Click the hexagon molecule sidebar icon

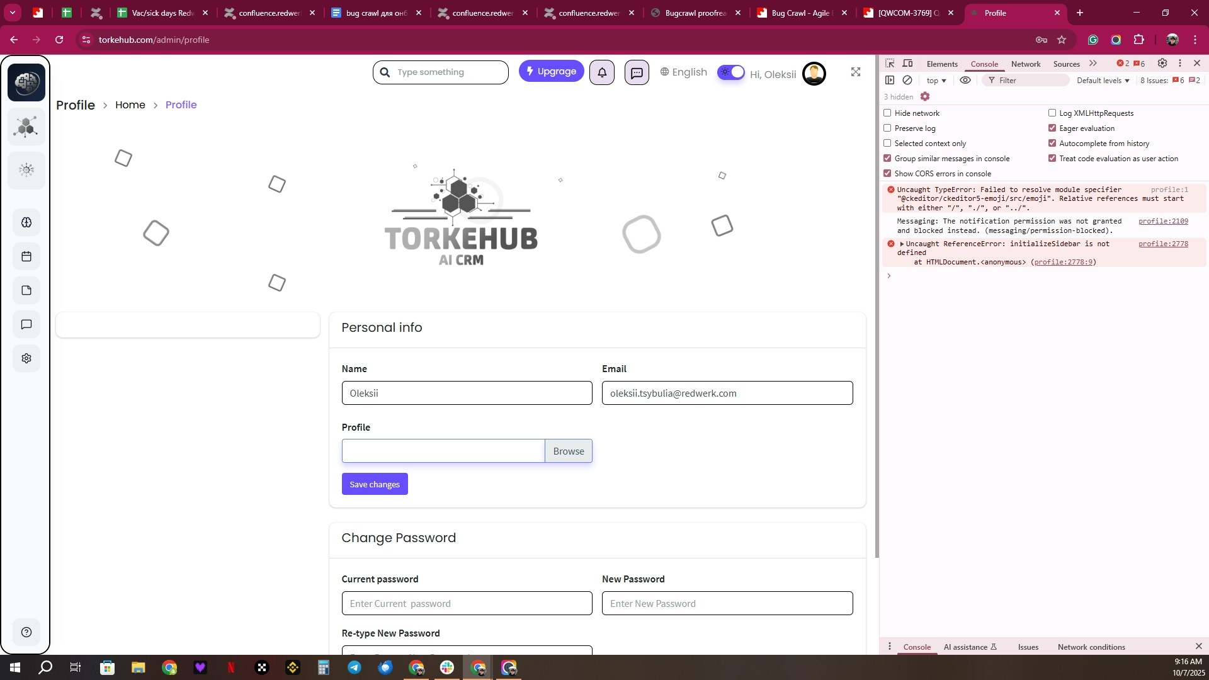26,127
